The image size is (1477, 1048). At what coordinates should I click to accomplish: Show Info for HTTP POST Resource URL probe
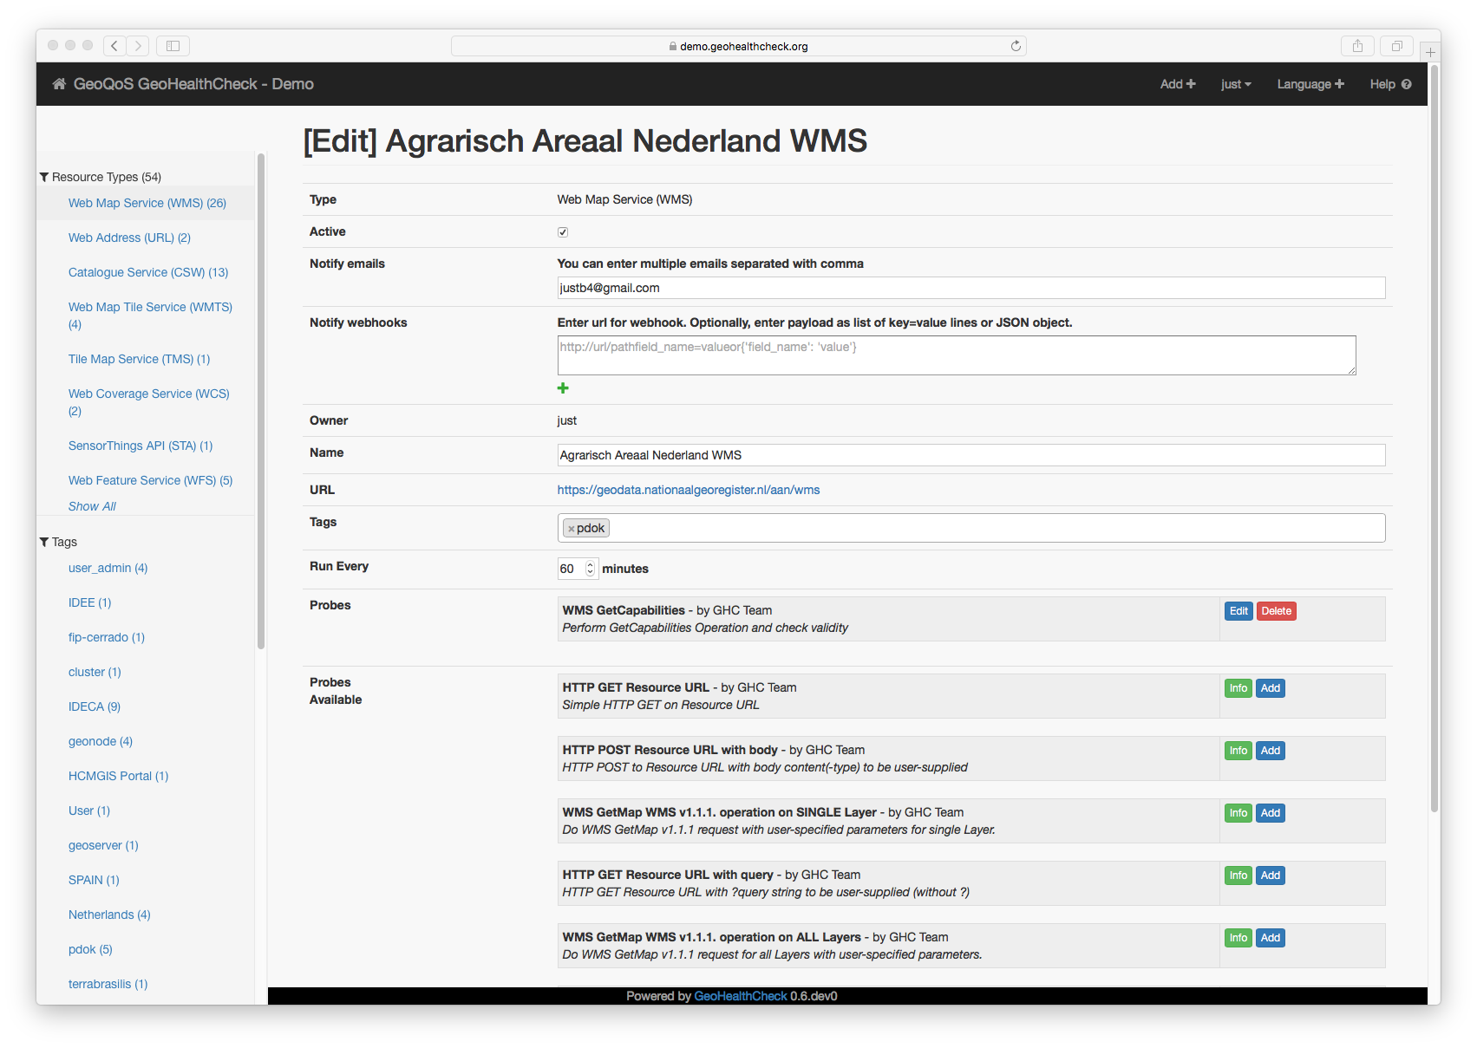(x=1238, y=751)
